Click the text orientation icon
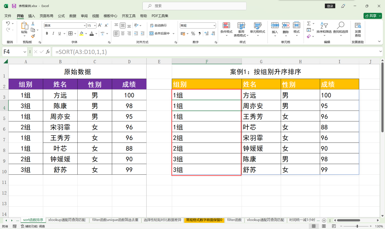The width and height of the screenshot is (385, 229). (136, 25)
